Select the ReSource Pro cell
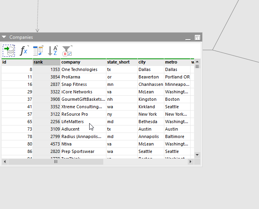Image resolution: width=259 pixels, height=209 pixels. [83, 114]
